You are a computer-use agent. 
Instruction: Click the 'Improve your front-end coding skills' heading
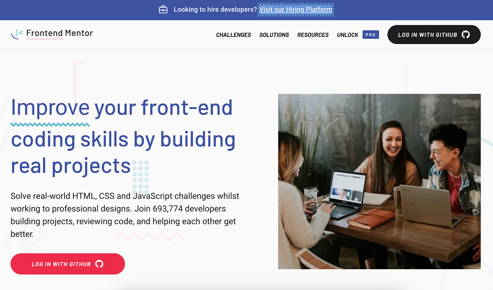click(x=123, y=136)
